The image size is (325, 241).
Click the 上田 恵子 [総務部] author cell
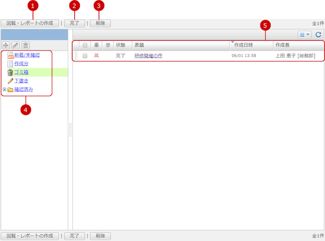click(x=295, y=56)
